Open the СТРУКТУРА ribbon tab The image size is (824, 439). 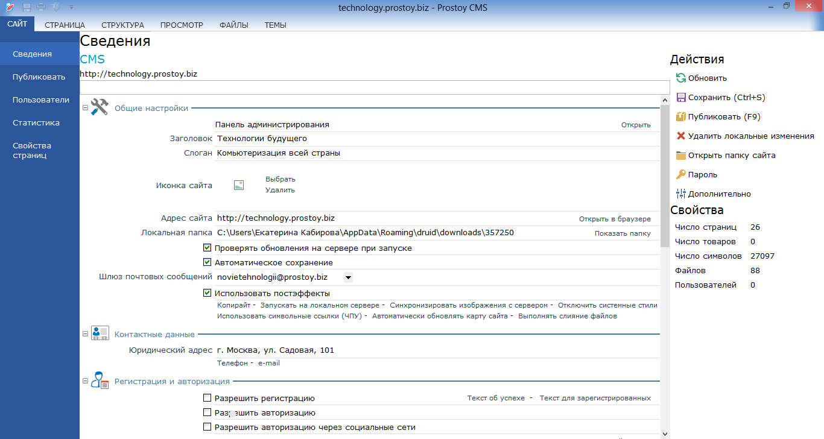122,25
